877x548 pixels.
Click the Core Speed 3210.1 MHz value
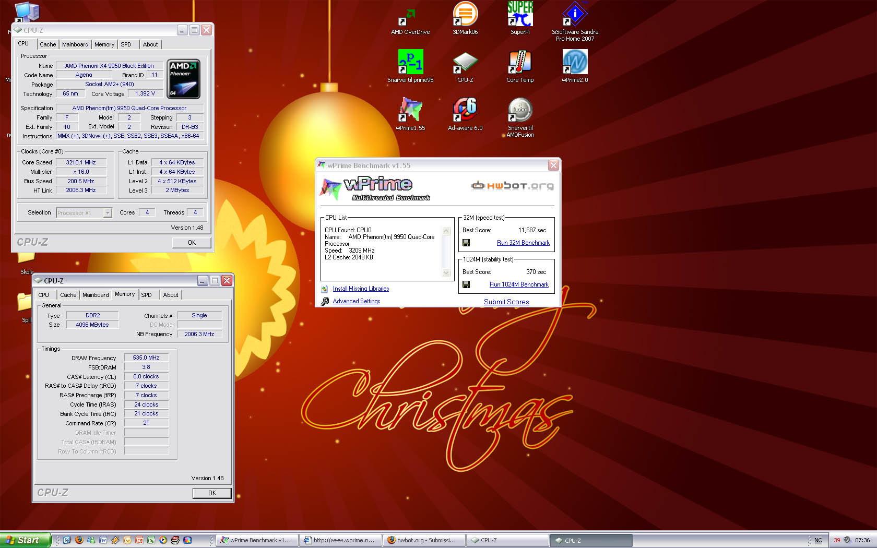(x=81, y=162)
